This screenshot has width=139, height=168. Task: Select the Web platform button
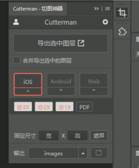coord(94,80)
